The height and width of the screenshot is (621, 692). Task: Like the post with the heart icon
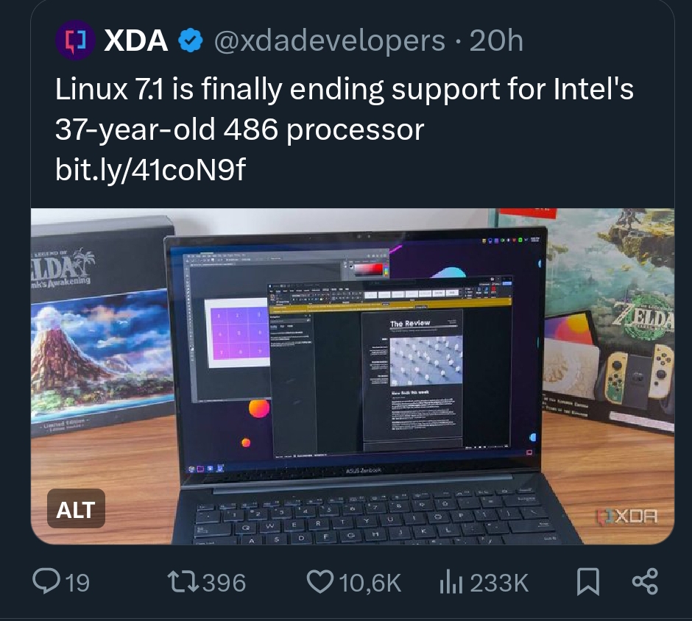tap(320, 582)
